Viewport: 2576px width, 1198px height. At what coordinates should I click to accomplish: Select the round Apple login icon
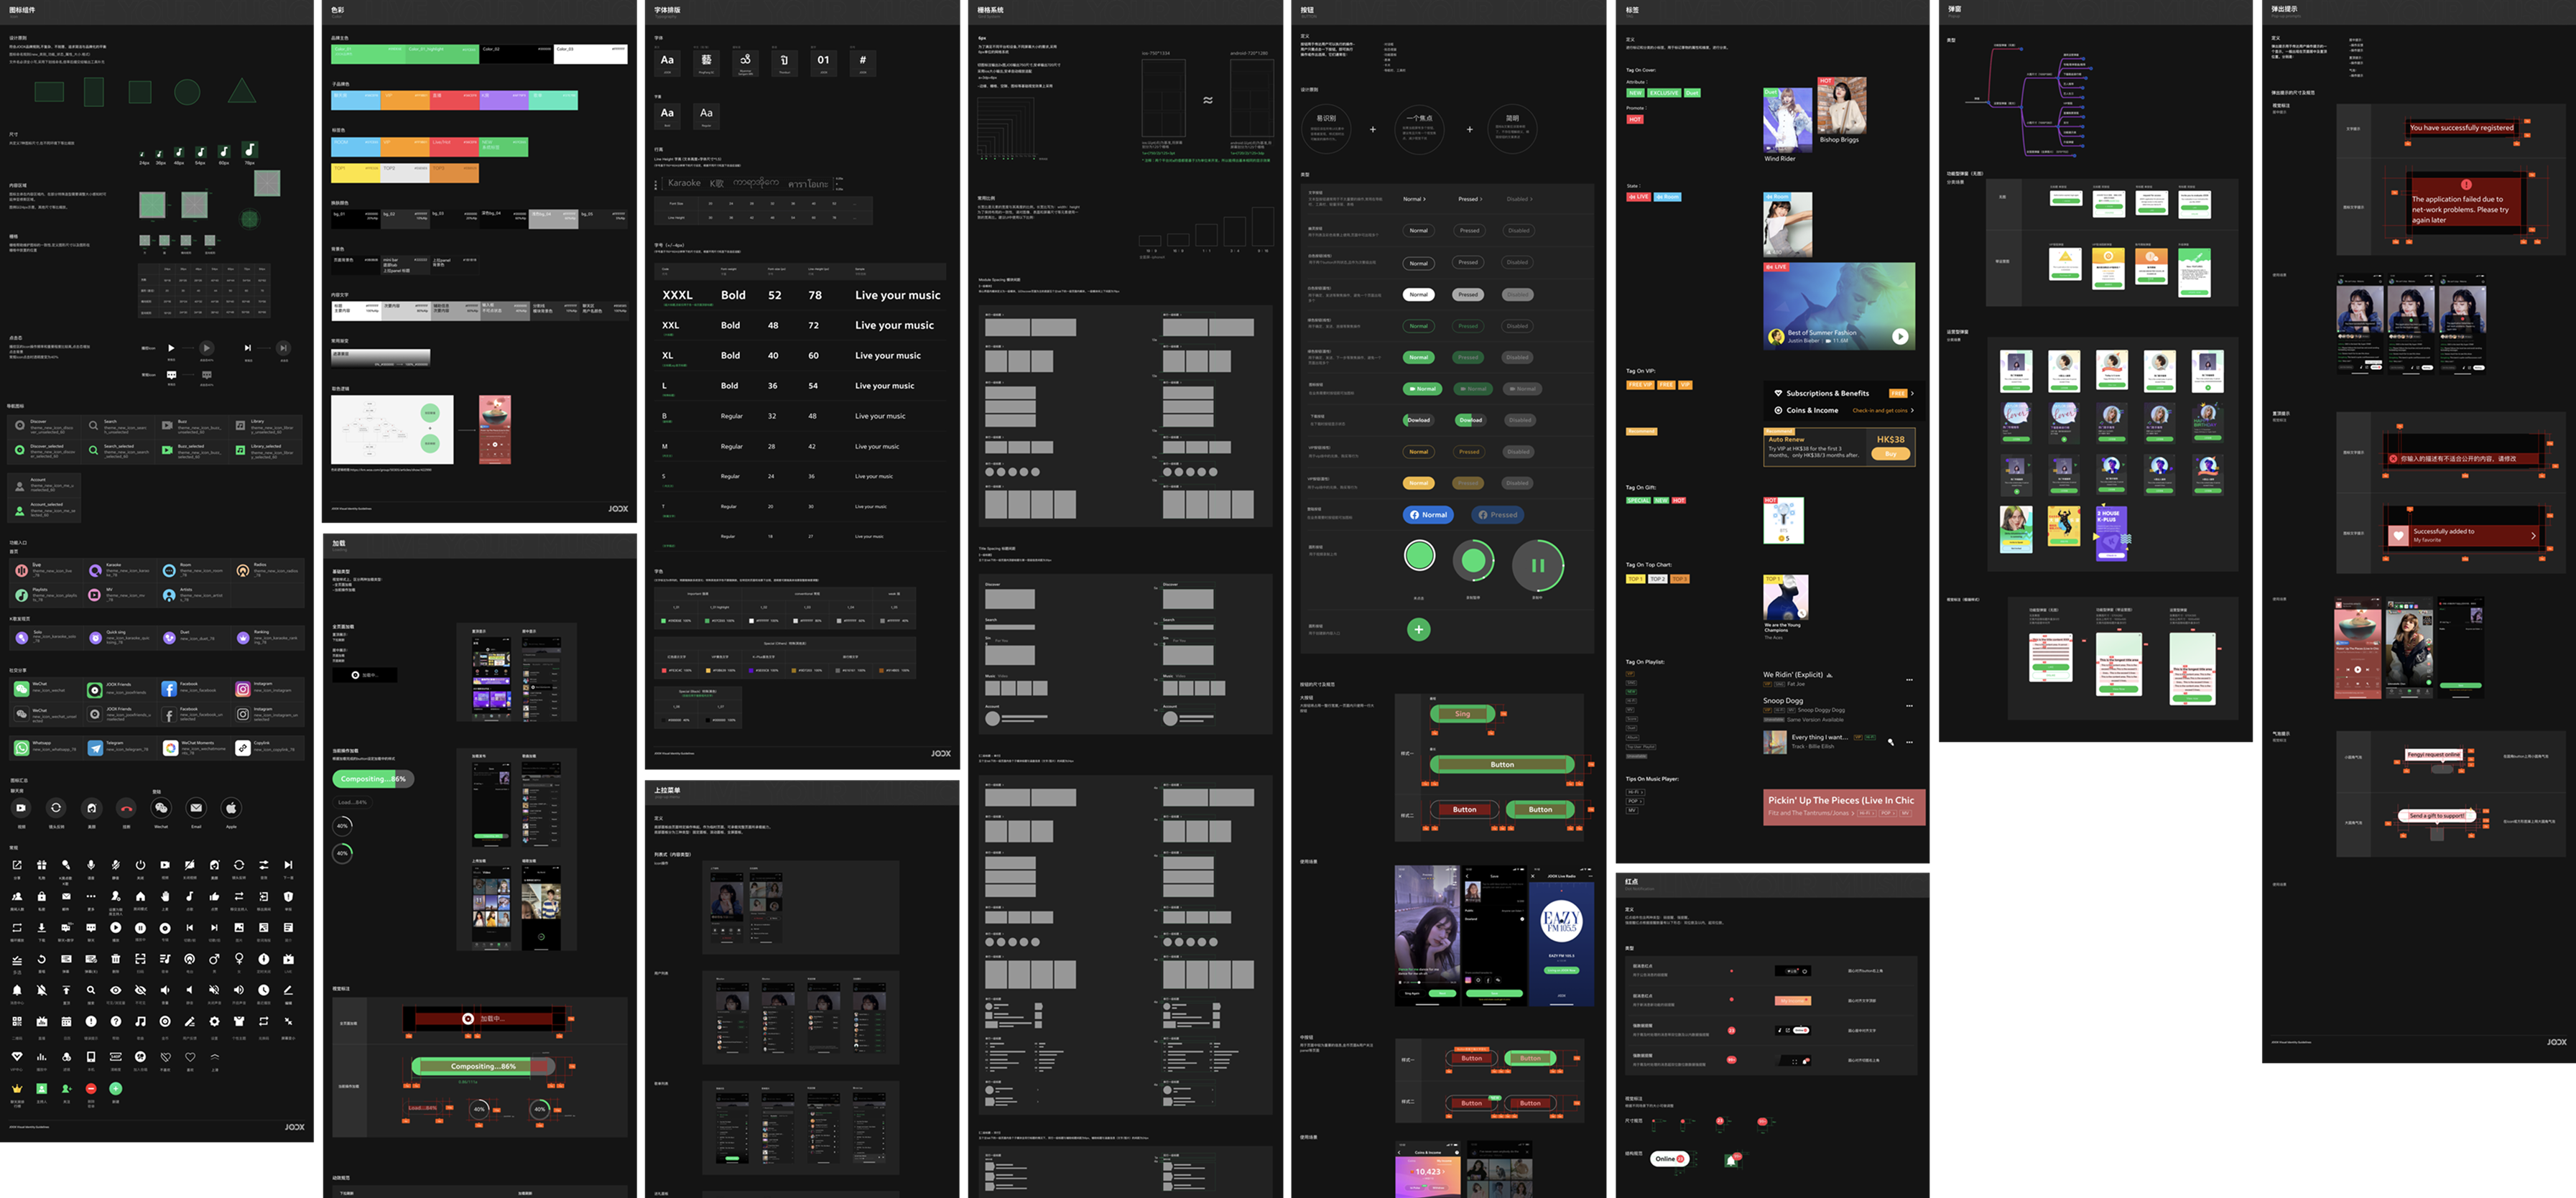(231, 808)
